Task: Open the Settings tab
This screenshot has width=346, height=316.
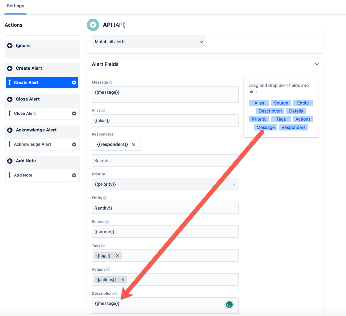Action: pos(16,6)
